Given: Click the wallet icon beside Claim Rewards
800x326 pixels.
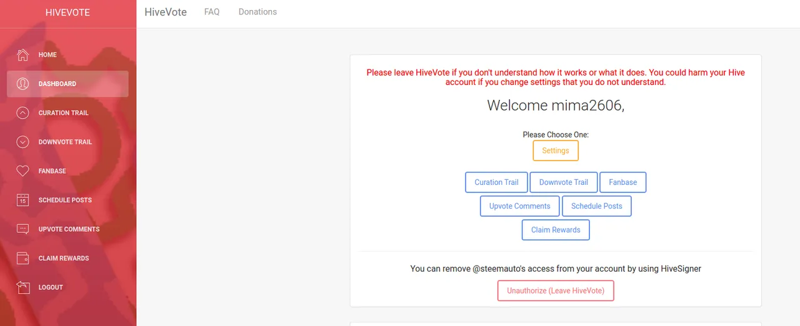Looking at the screenshot, I should 22,258.
